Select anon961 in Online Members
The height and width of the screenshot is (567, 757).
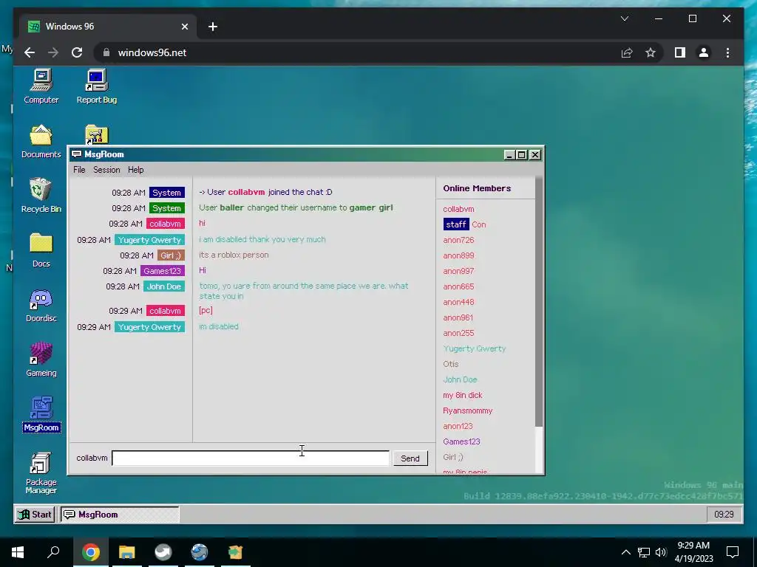pyautogui.click(x=458, y=317)
